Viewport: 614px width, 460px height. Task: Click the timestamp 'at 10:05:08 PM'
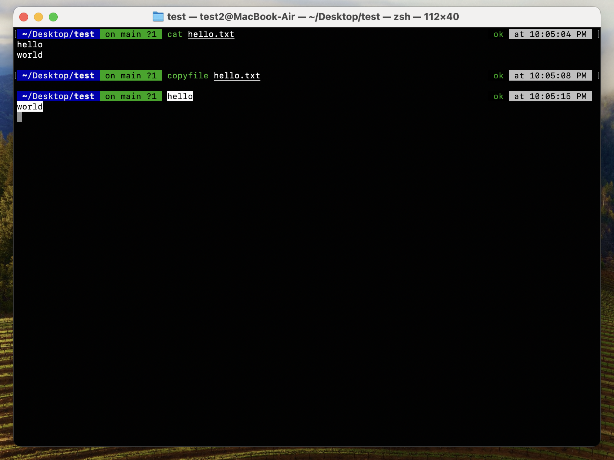[x=550, y=75]
